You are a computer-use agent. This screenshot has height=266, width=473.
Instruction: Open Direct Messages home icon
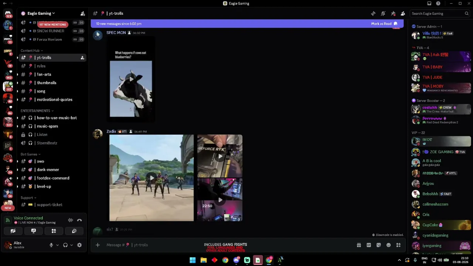[x=8, y=14]
